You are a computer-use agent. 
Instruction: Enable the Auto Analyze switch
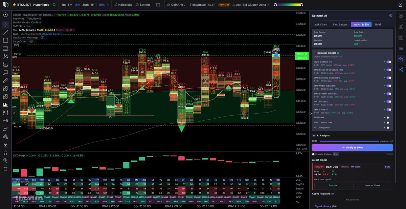point(315,154)
